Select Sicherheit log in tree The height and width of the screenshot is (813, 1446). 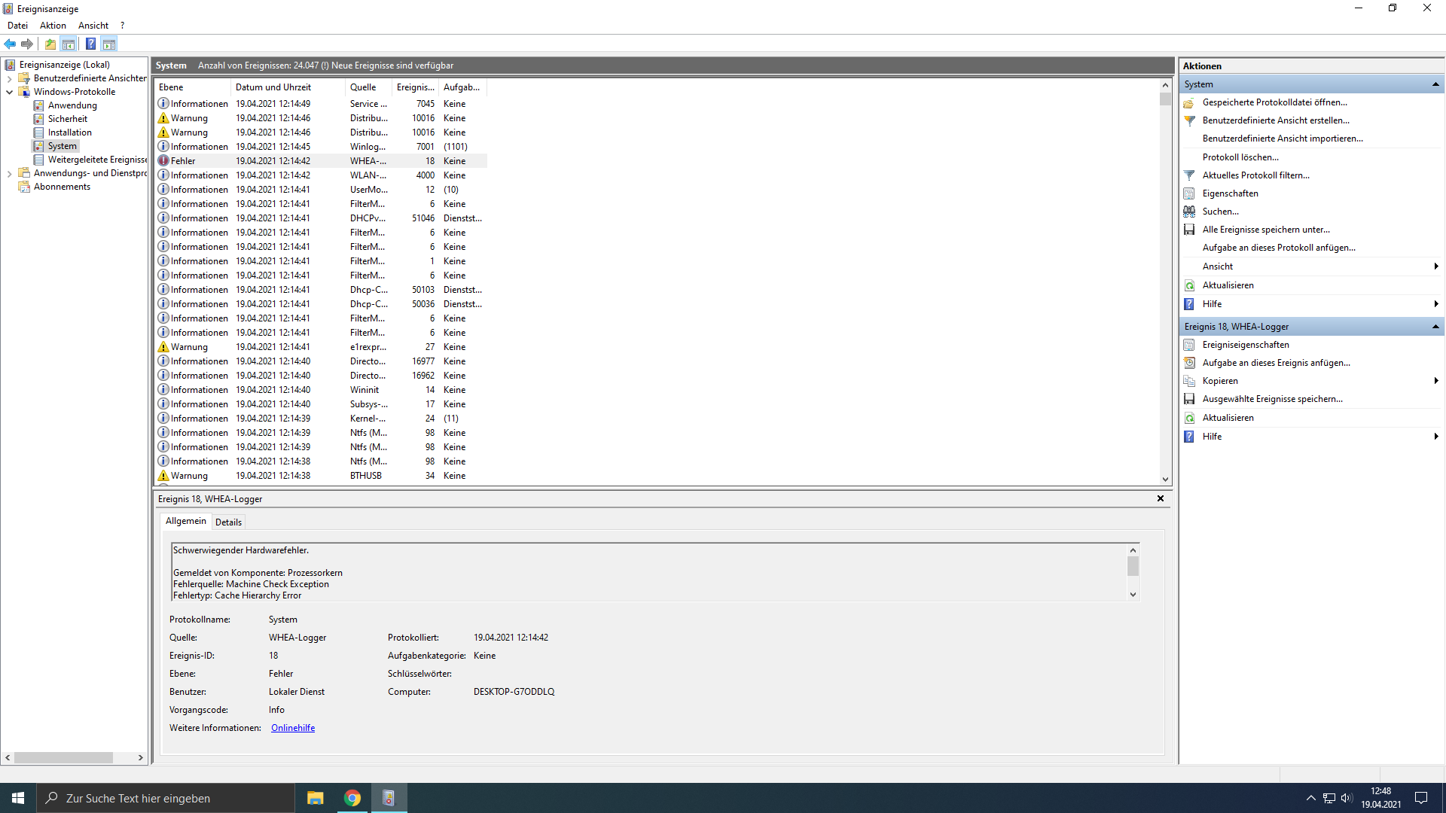pos(67,119)
